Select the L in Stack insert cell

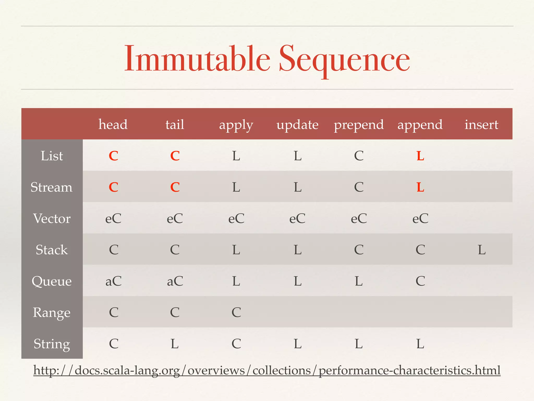pos(482,250)
